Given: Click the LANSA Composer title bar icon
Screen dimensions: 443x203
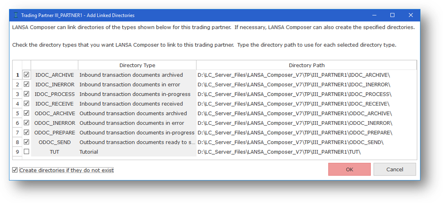Looking at the screenshot, I should point(16,15).
